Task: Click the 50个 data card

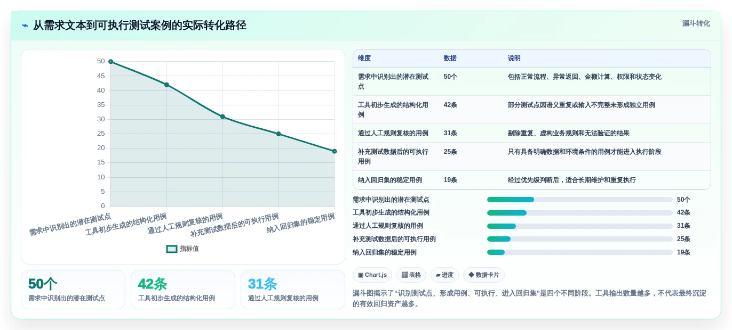Action: coord(73,290)
